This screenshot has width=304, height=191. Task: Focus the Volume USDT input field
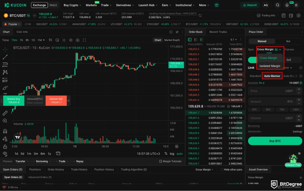275,118
